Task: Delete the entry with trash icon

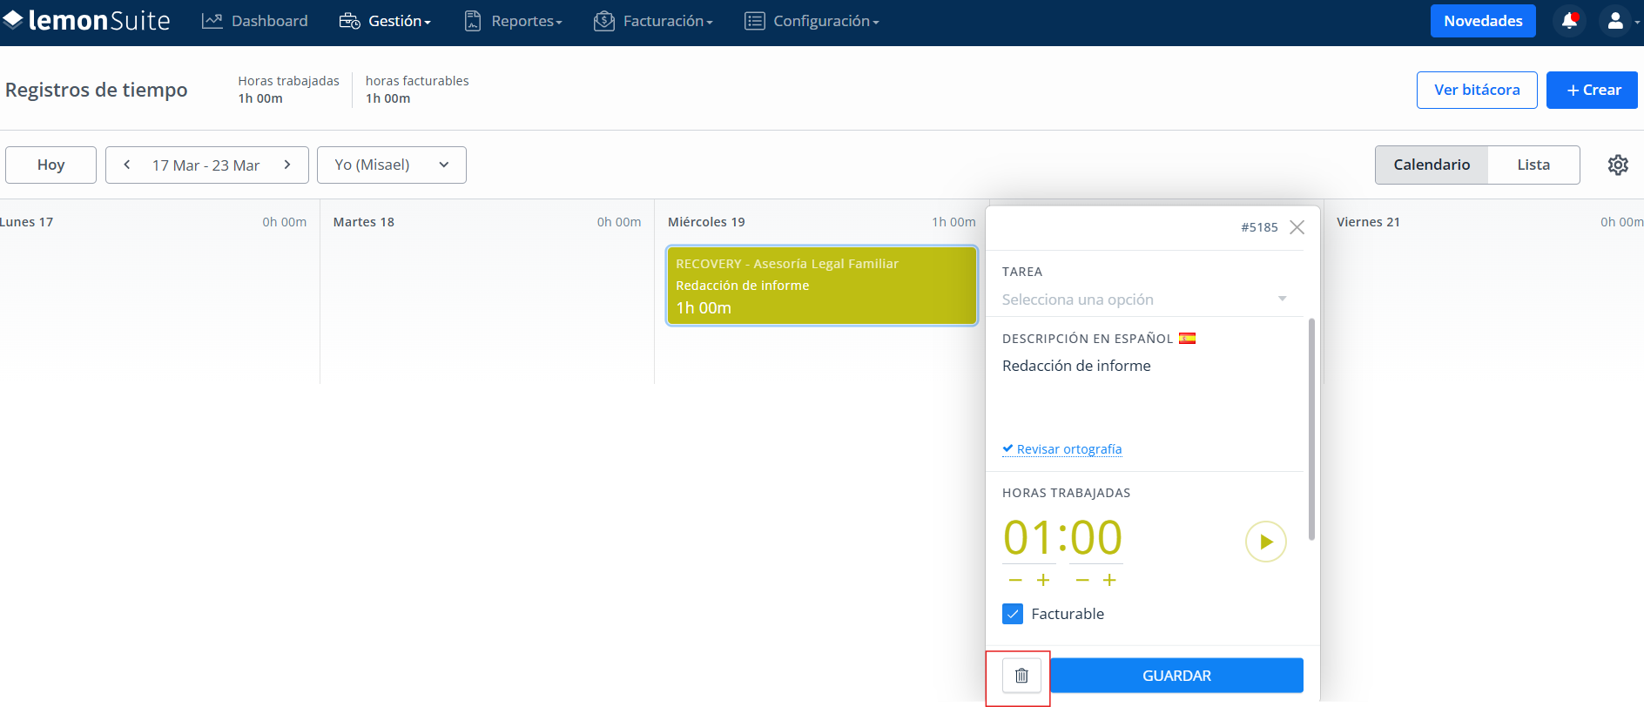Action: pos(1021,676)
